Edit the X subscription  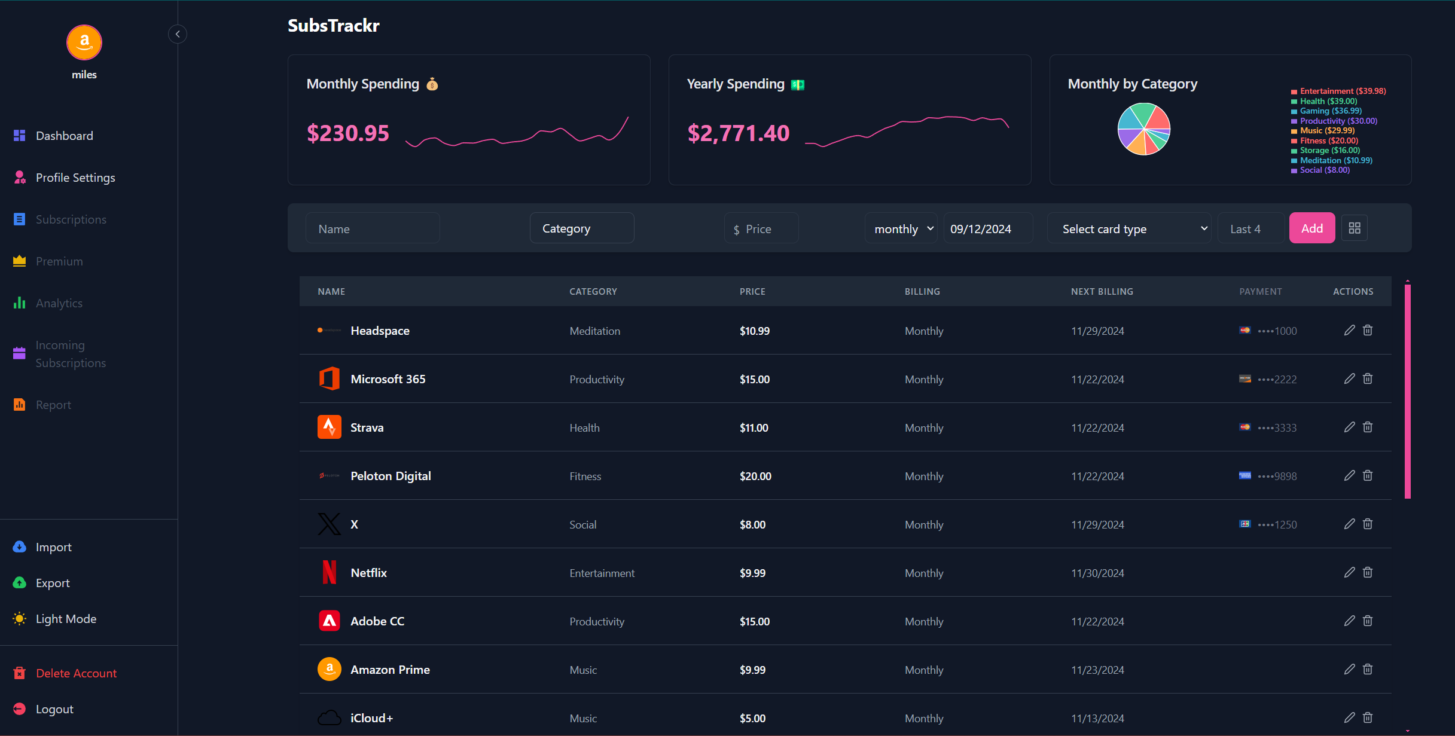1350,524
